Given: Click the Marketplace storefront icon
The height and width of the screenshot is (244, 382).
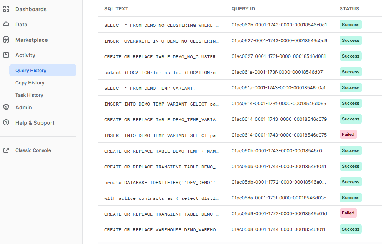Looking at the screenshot, I should click(6, 40).
